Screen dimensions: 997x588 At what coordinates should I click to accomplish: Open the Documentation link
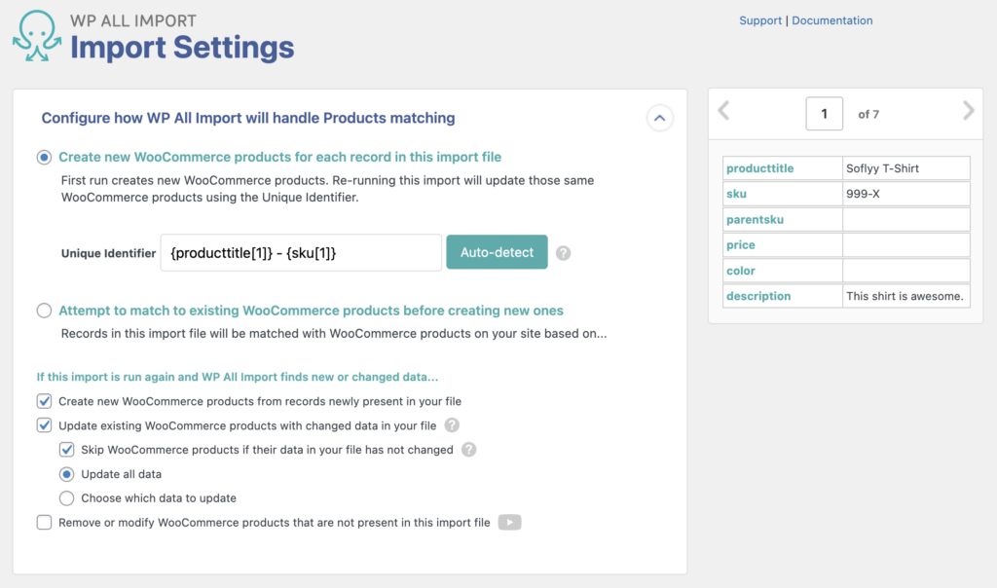coord(831,20)
